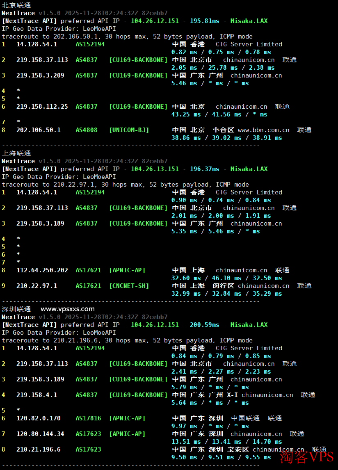Select the 上海联通 section heading
The image size is (338, 470).
16,153
